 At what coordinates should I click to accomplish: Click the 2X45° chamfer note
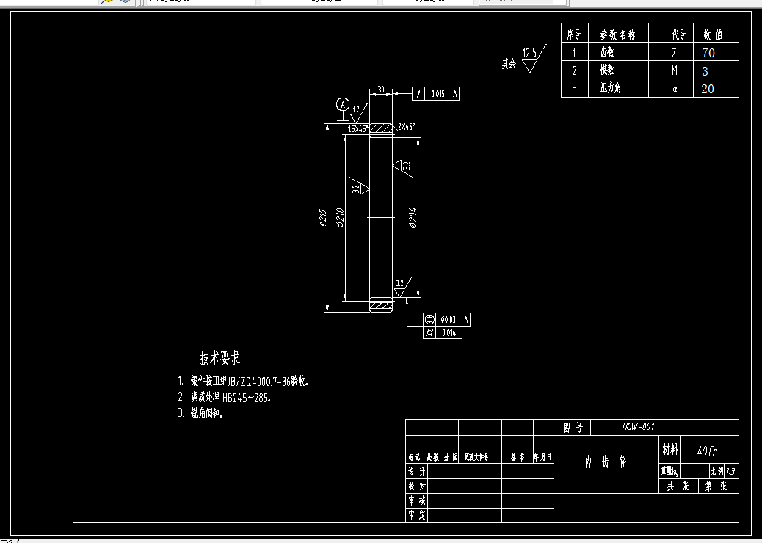click(406, 127)
